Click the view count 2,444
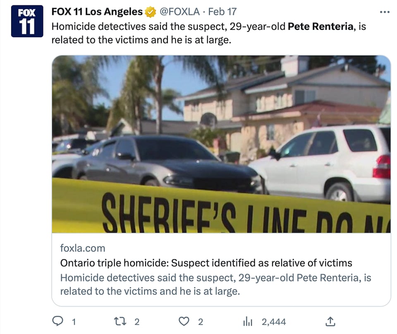This screenshot has height=334, width=397. (274, 322)
